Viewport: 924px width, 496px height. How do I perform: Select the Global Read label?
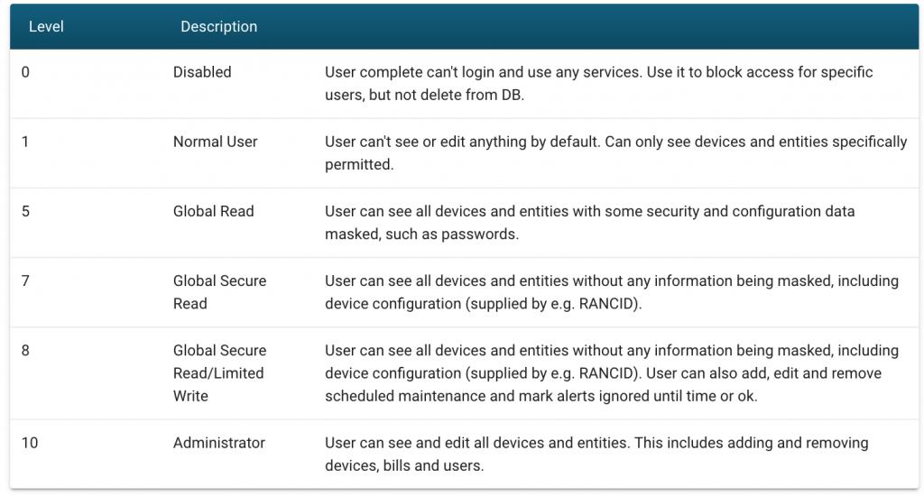214,211
